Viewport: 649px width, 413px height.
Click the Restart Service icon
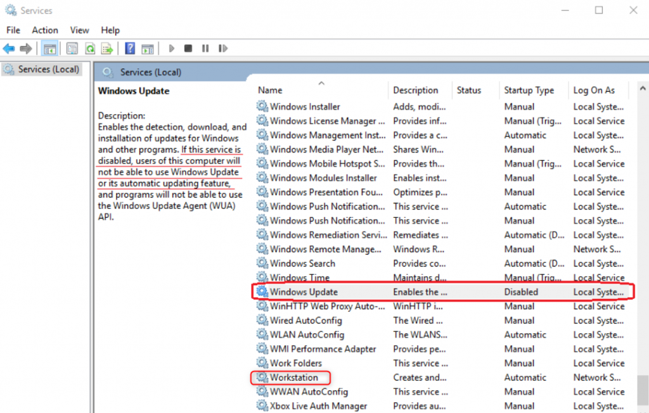[x=222, y=48]
